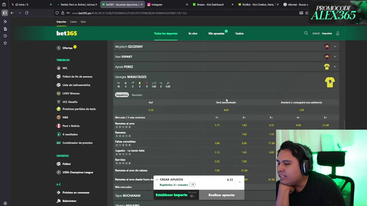The height and width of the screenshot is (206, 367).
Task: Click the site lock icon in address bar
Action: (63, 13)
